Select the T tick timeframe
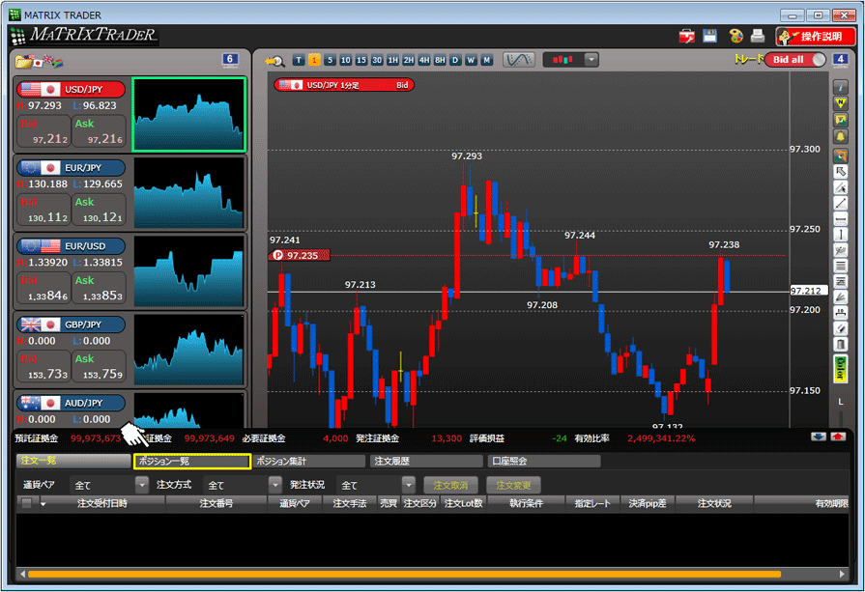The height and width of the screenshot is (592, 865). click(299, 60)
